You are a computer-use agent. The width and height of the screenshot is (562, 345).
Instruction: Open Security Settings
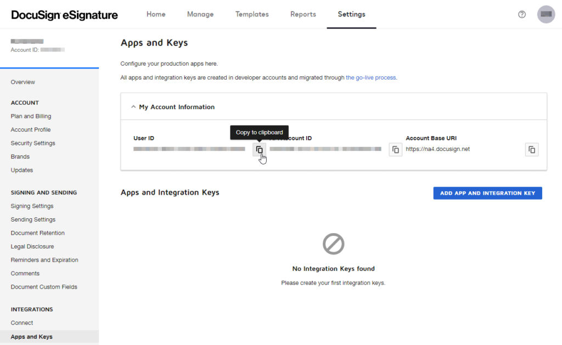33,143
